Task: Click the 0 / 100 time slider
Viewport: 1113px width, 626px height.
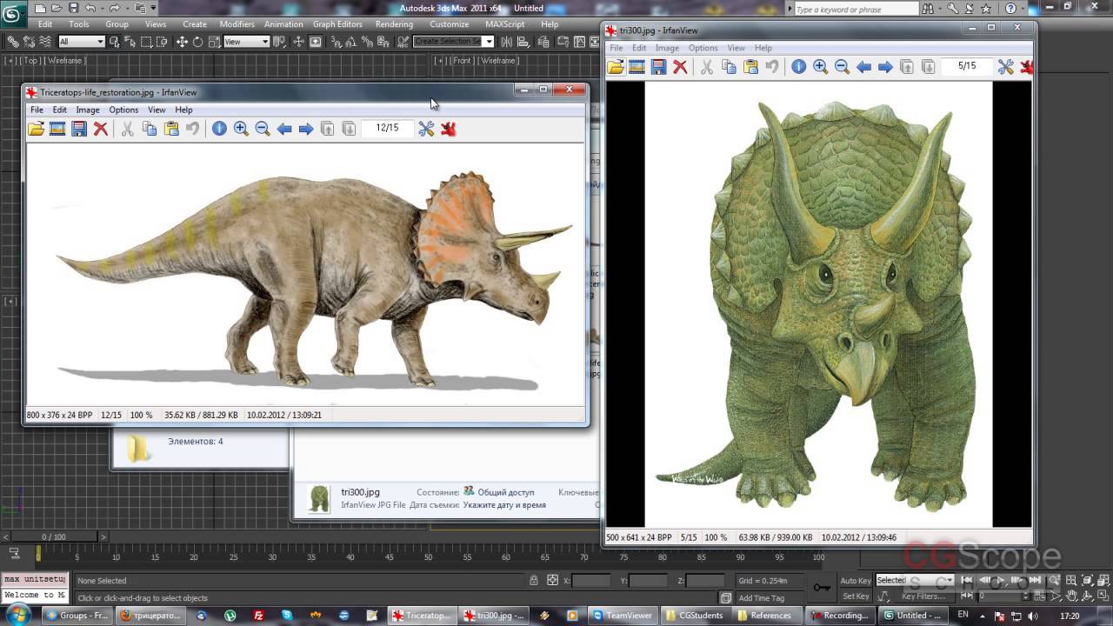Action: [x=53, y=537]
